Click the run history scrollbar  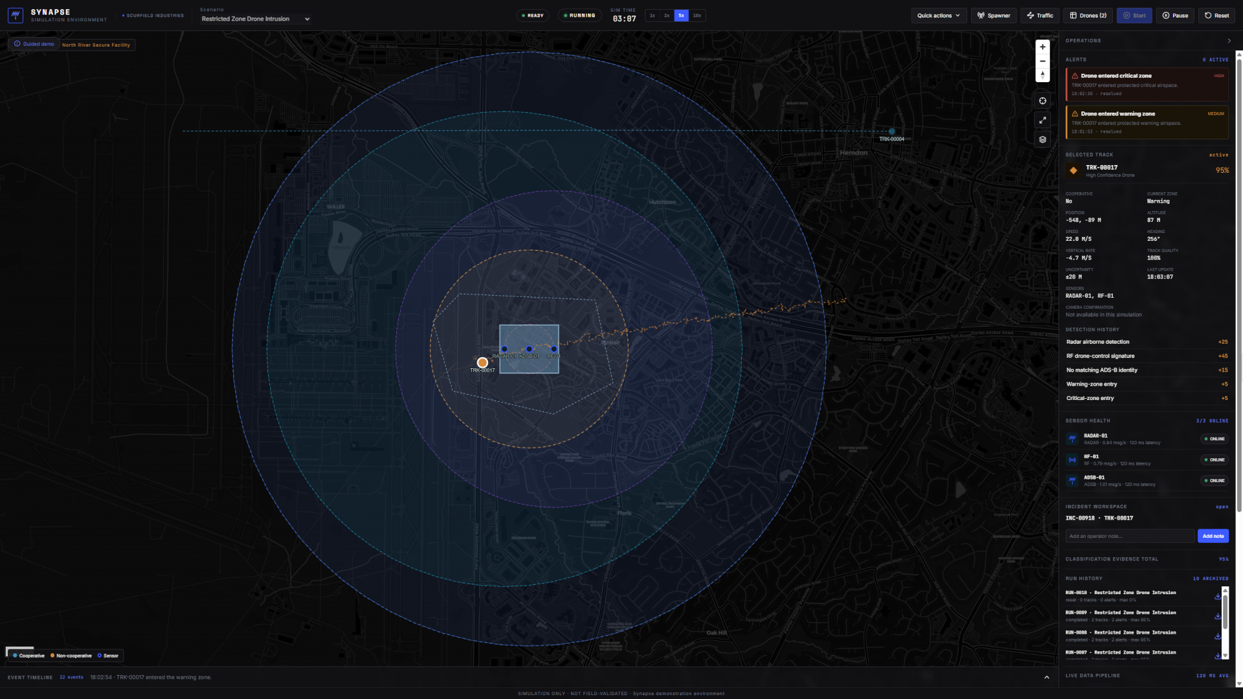coord(1225,612)
